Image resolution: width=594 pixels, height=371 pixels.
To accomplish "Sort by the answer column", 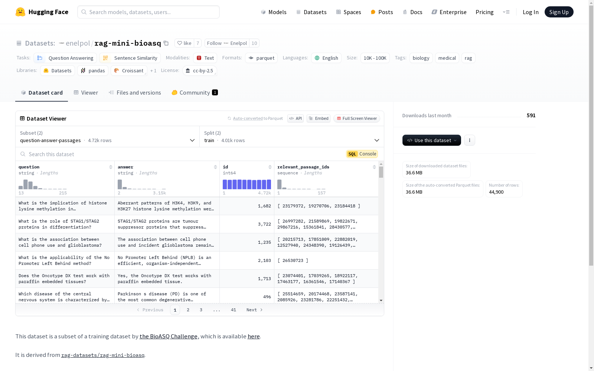I will point(215,167).
